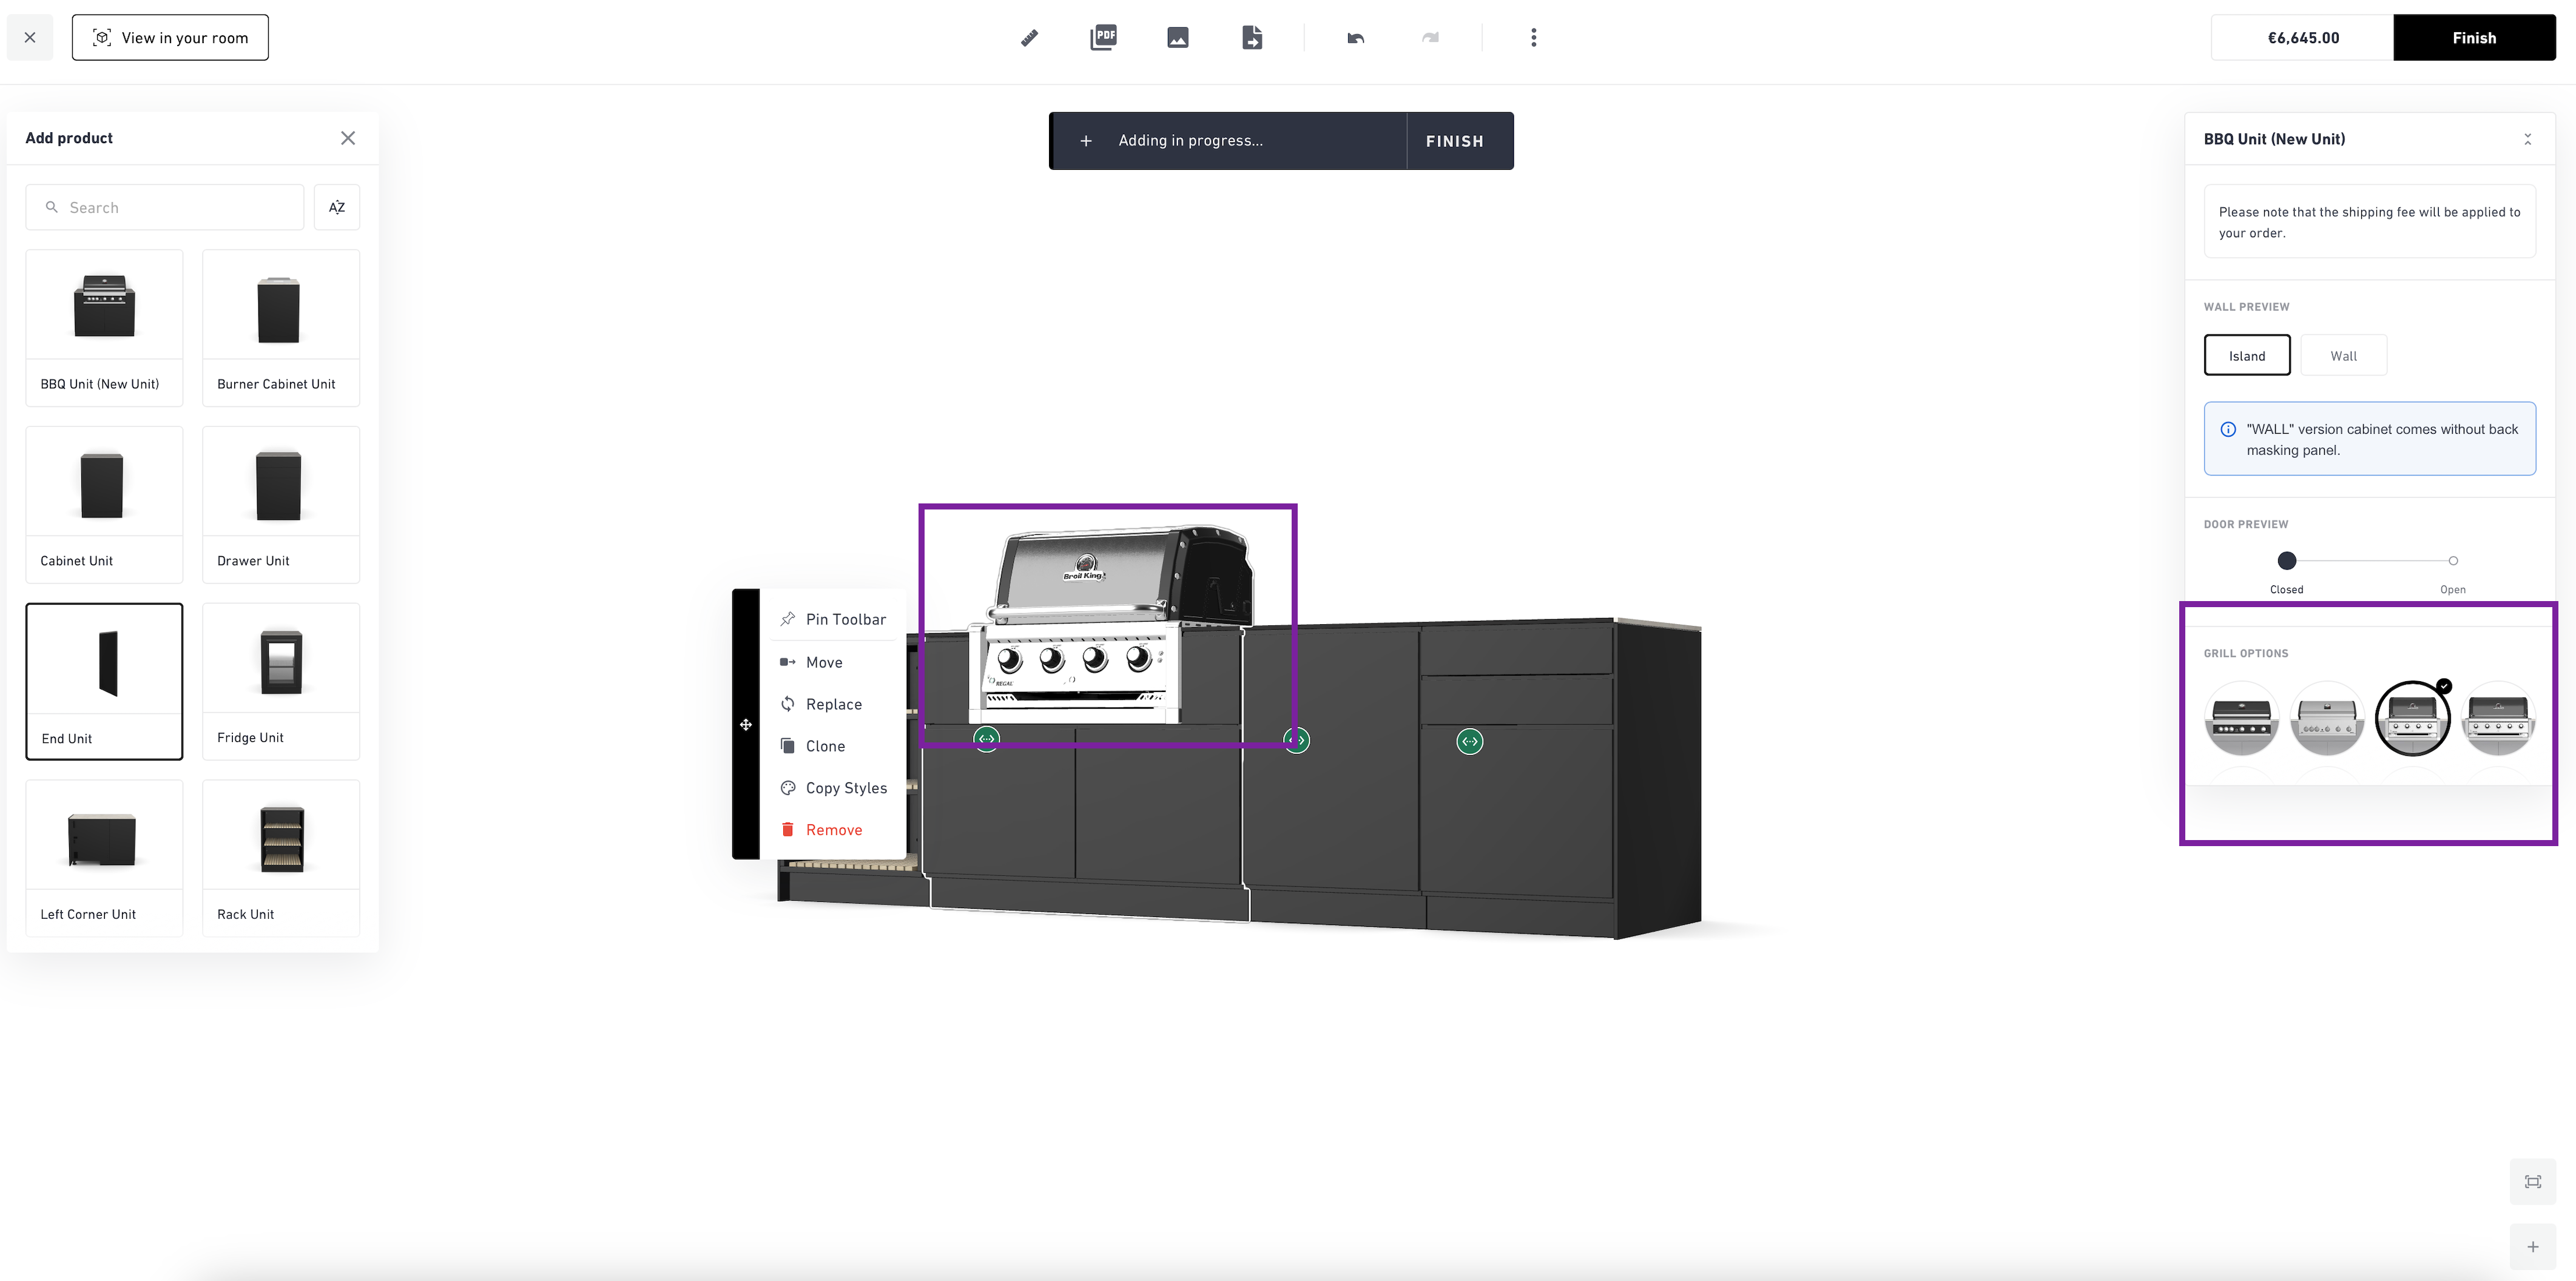This screenshot has width=2576, height=1281.
Task: Select the Island wall preview option
Action: pos(2246,356)
